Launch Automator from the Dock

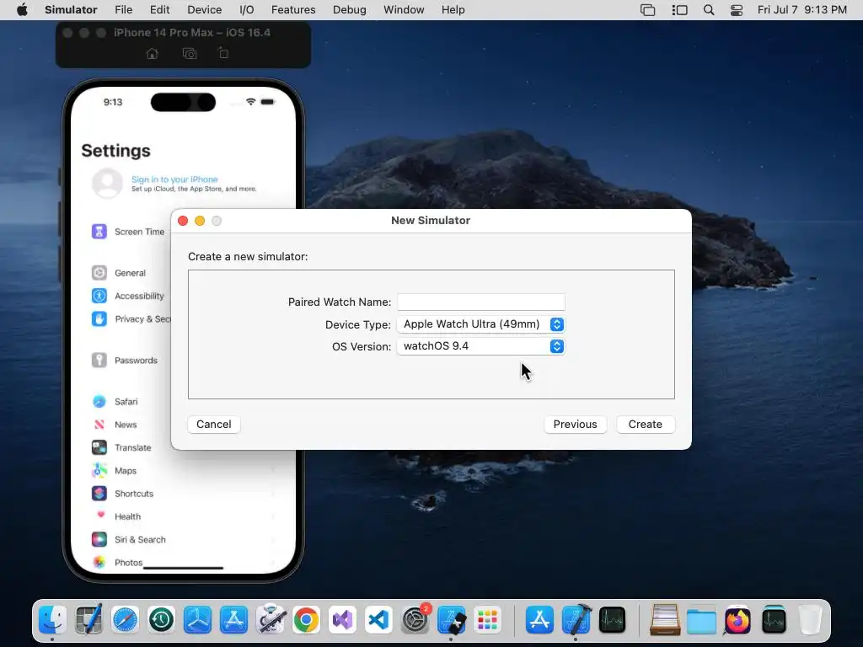[x=271, y=620]
